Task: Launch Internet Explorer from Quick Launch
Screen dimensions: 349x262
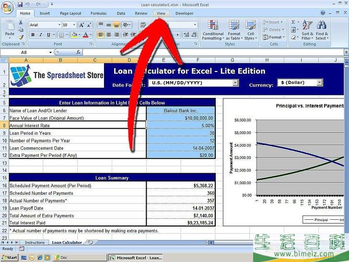Action: pos(40,258)
